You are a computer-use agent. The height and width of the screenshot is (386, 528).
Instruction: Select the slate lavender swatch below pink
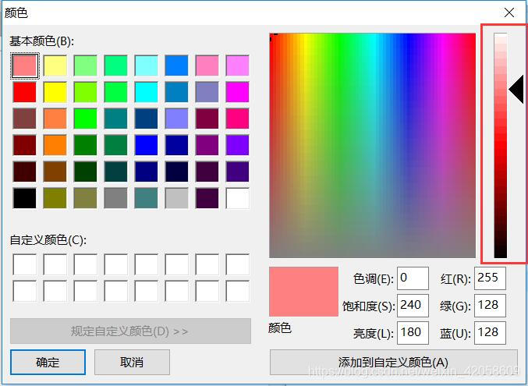click(x=207, y=92)
